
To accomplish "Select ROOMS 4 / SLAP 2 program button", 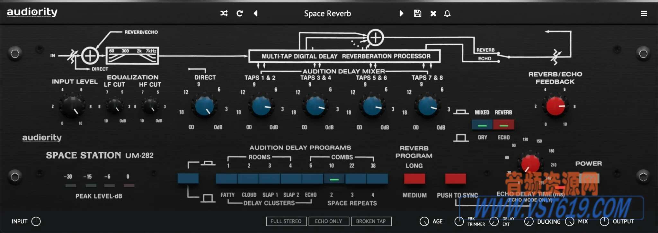I will point(291,179).
